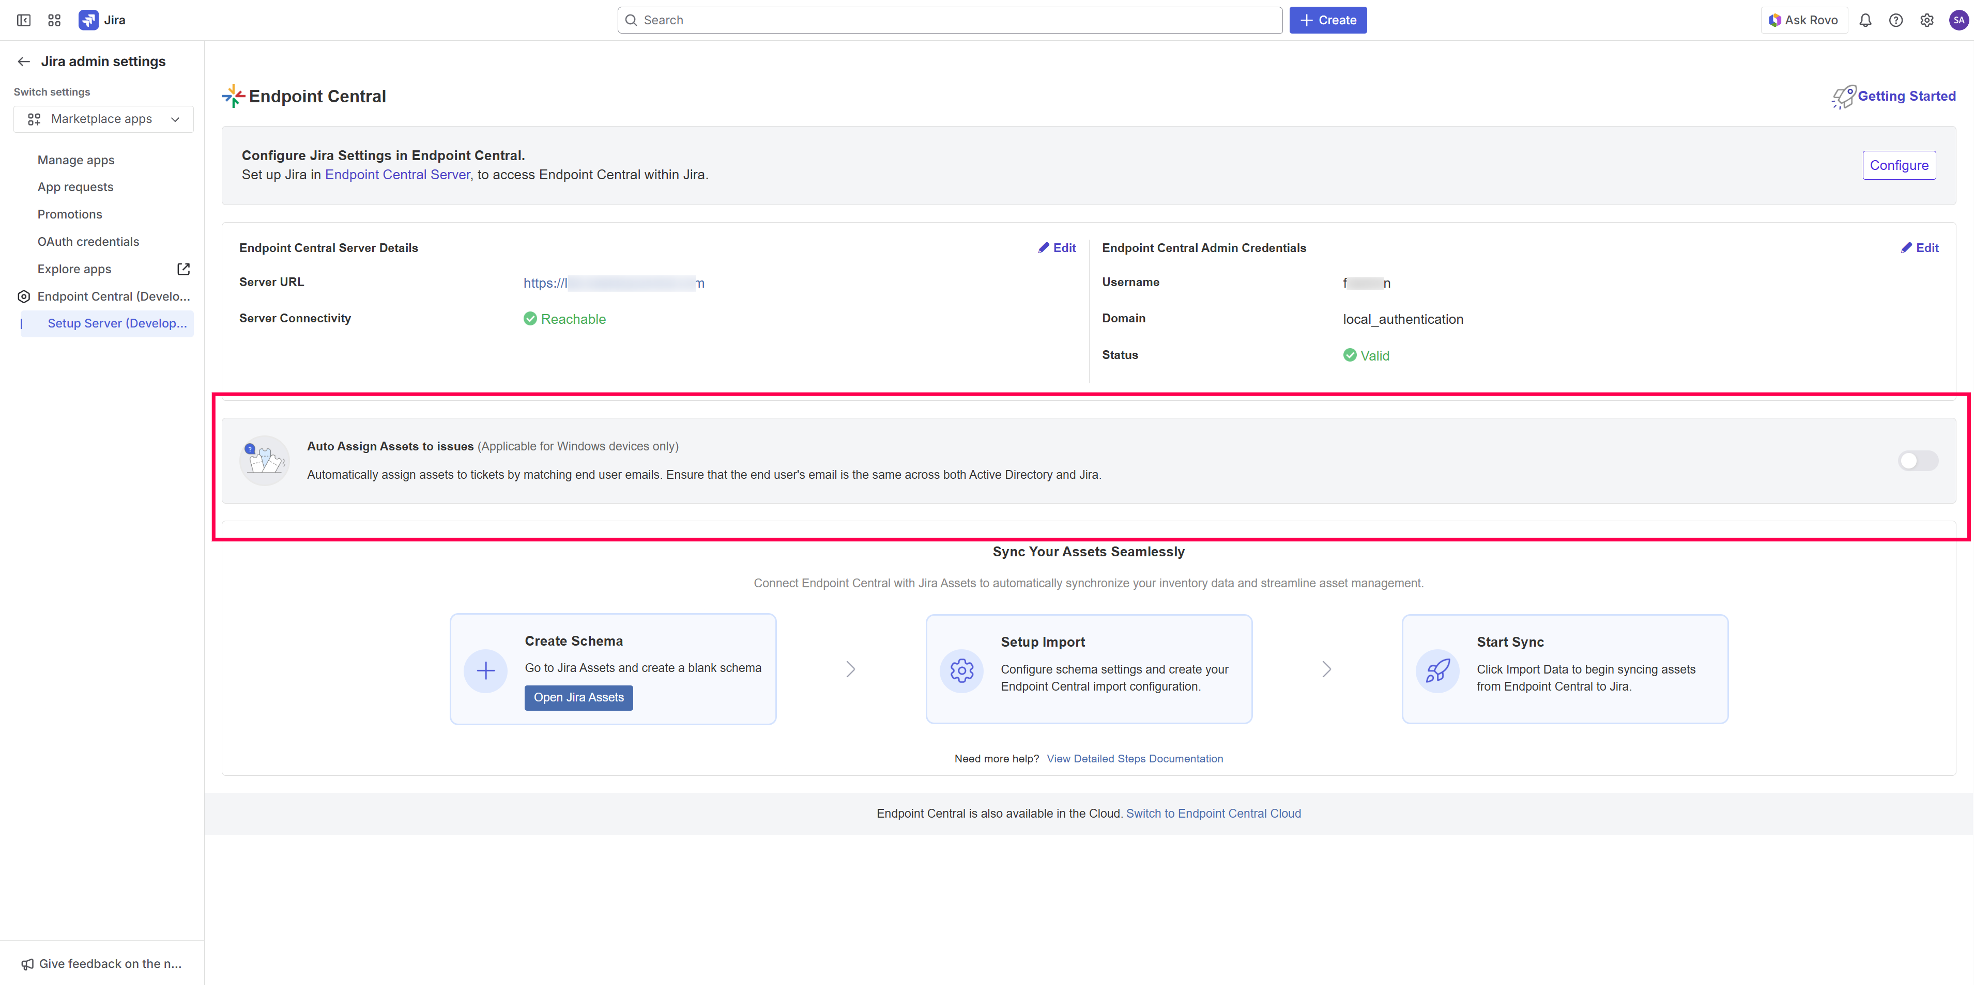
Task: Open the app switcher grid icon
Action: (x=54, y=20)
